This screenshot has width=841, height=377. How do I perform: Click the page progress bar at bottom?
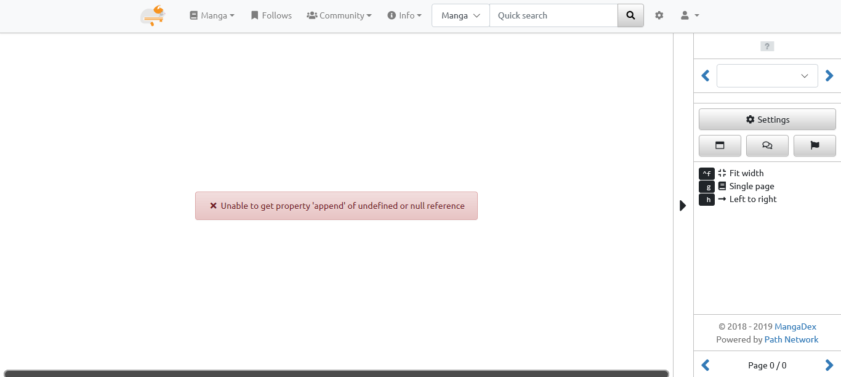point(336,373)
